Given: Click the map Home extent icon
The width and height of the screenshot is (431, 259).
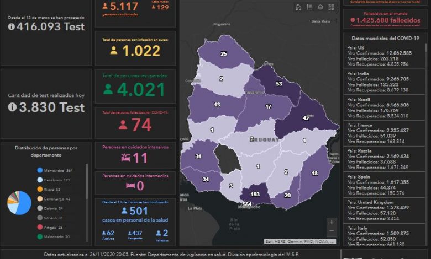Looking at the screenshot, I should click(298, 7).
